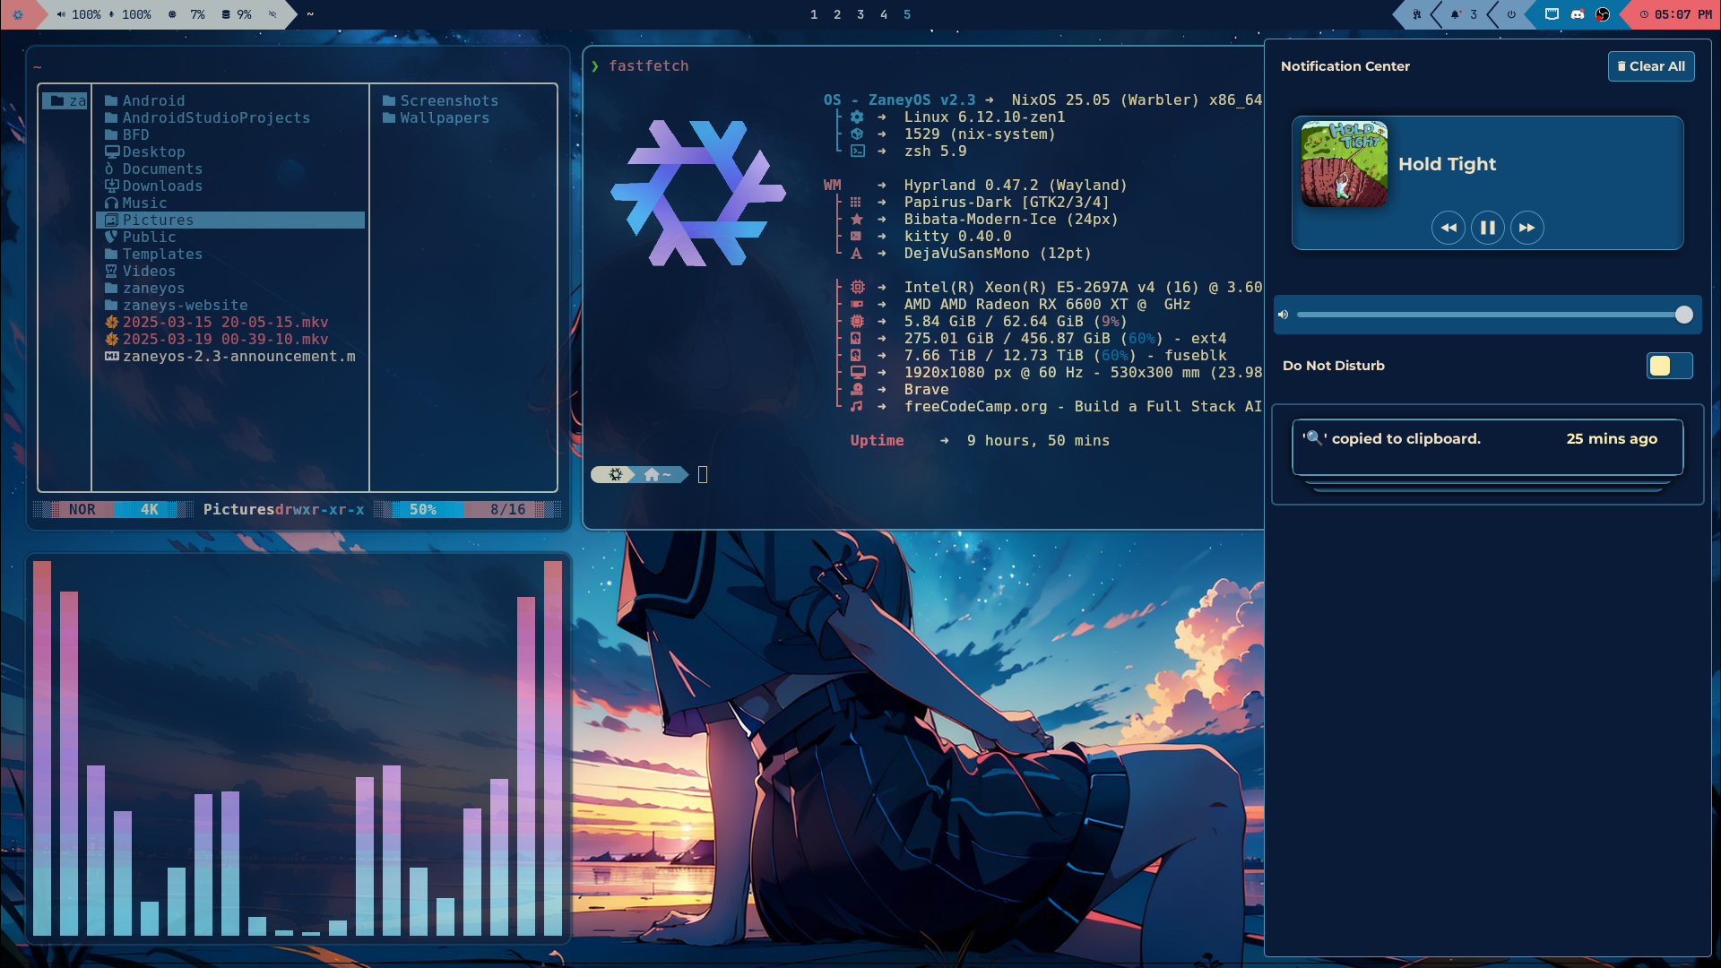1721x968 pixels.
Task: Pause the Hold Tight track
Action: 1488,228
